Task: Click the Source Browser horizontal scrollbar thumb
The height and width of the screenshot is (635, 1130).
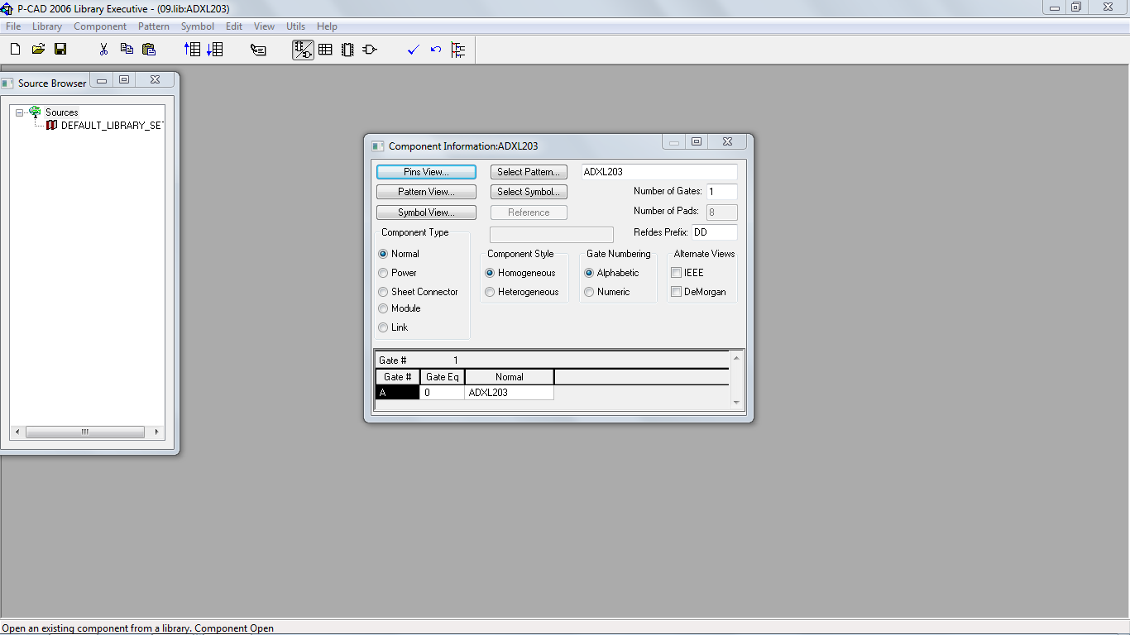Action: pyautogui.click(x=85, y=432)
